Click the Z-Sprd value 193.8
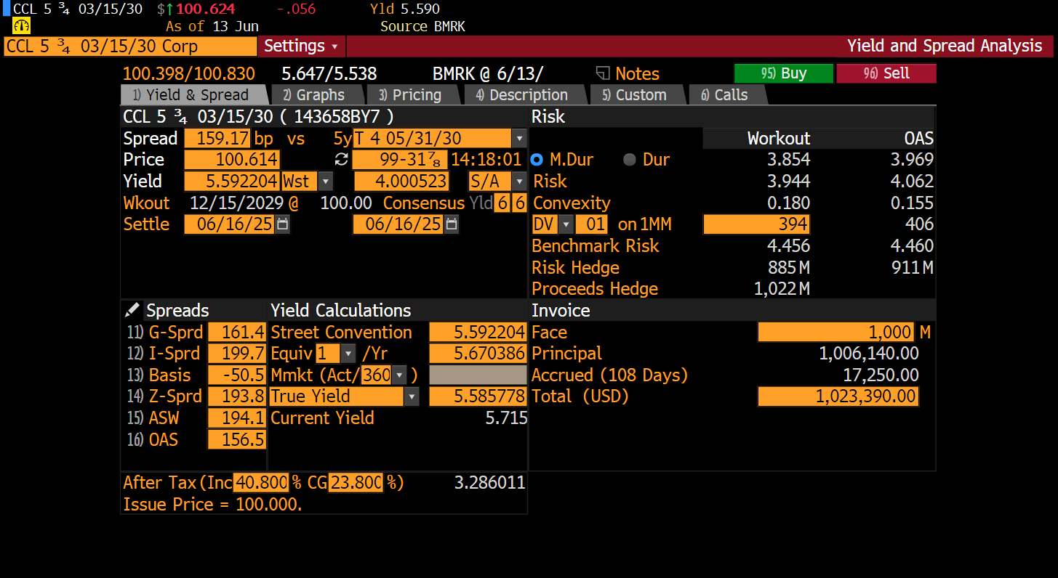This screenshot has width=1058, height=578. click(237, 396)
